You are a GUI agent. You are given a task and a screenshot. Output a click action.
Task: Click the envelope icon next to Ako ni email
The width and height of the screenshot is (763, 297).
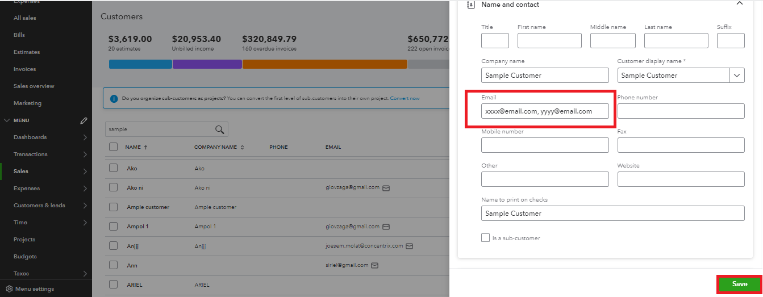click(386, 187)
